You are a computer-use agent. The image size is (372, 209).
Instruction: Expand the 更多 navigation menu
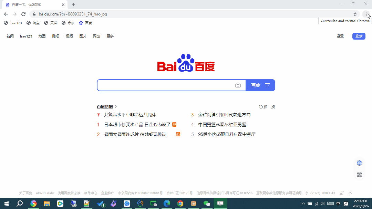point(110,36)
